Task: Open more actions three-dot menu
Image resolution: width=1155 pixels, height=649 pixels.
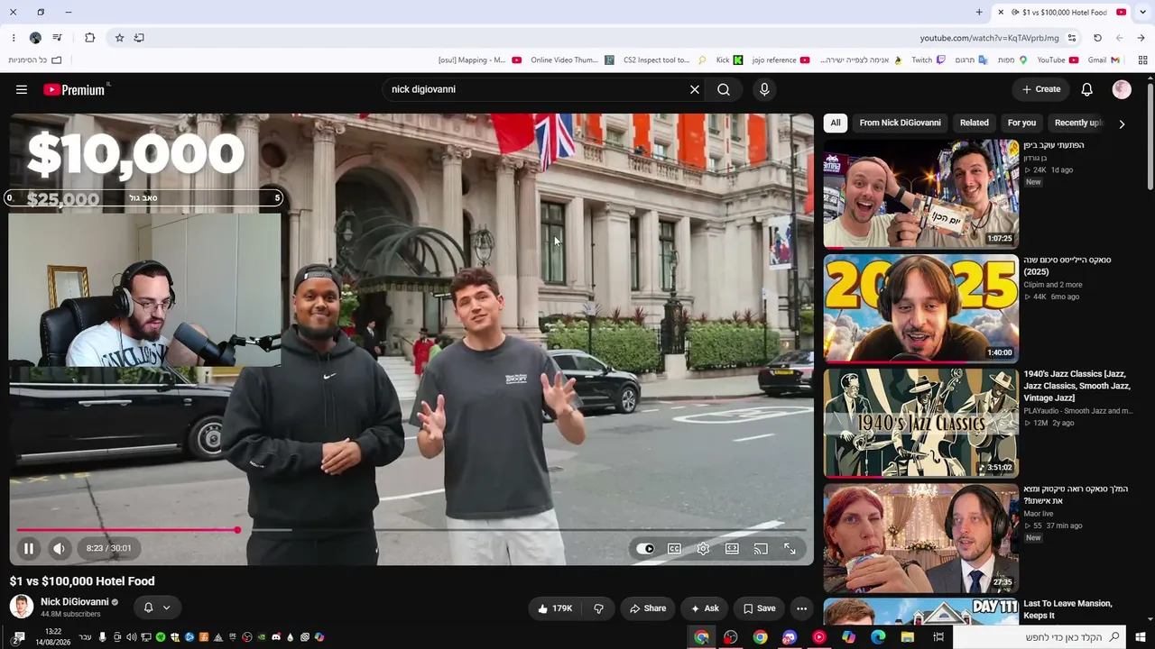Action: (x=801, y=608)
